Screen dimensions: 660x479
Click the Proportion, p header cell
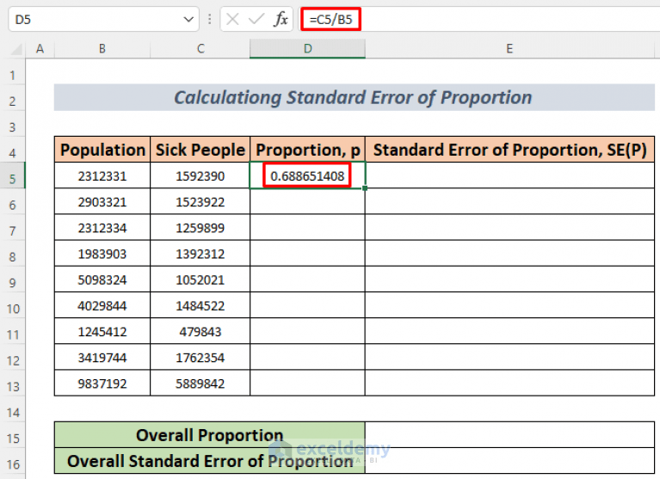click(x=308, y=150)
